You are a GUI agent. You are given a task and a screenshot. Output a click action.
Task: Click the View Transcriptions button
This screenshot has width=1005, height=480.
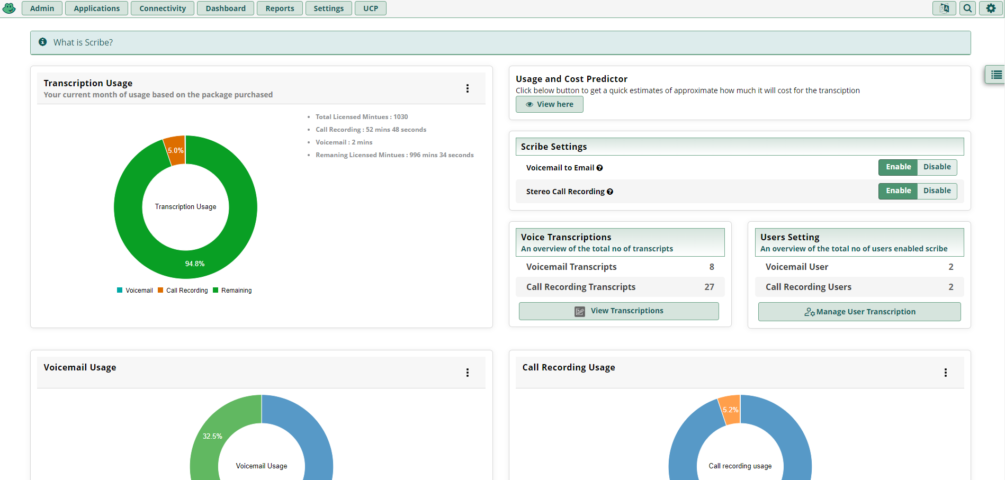(x=618, y=311)
